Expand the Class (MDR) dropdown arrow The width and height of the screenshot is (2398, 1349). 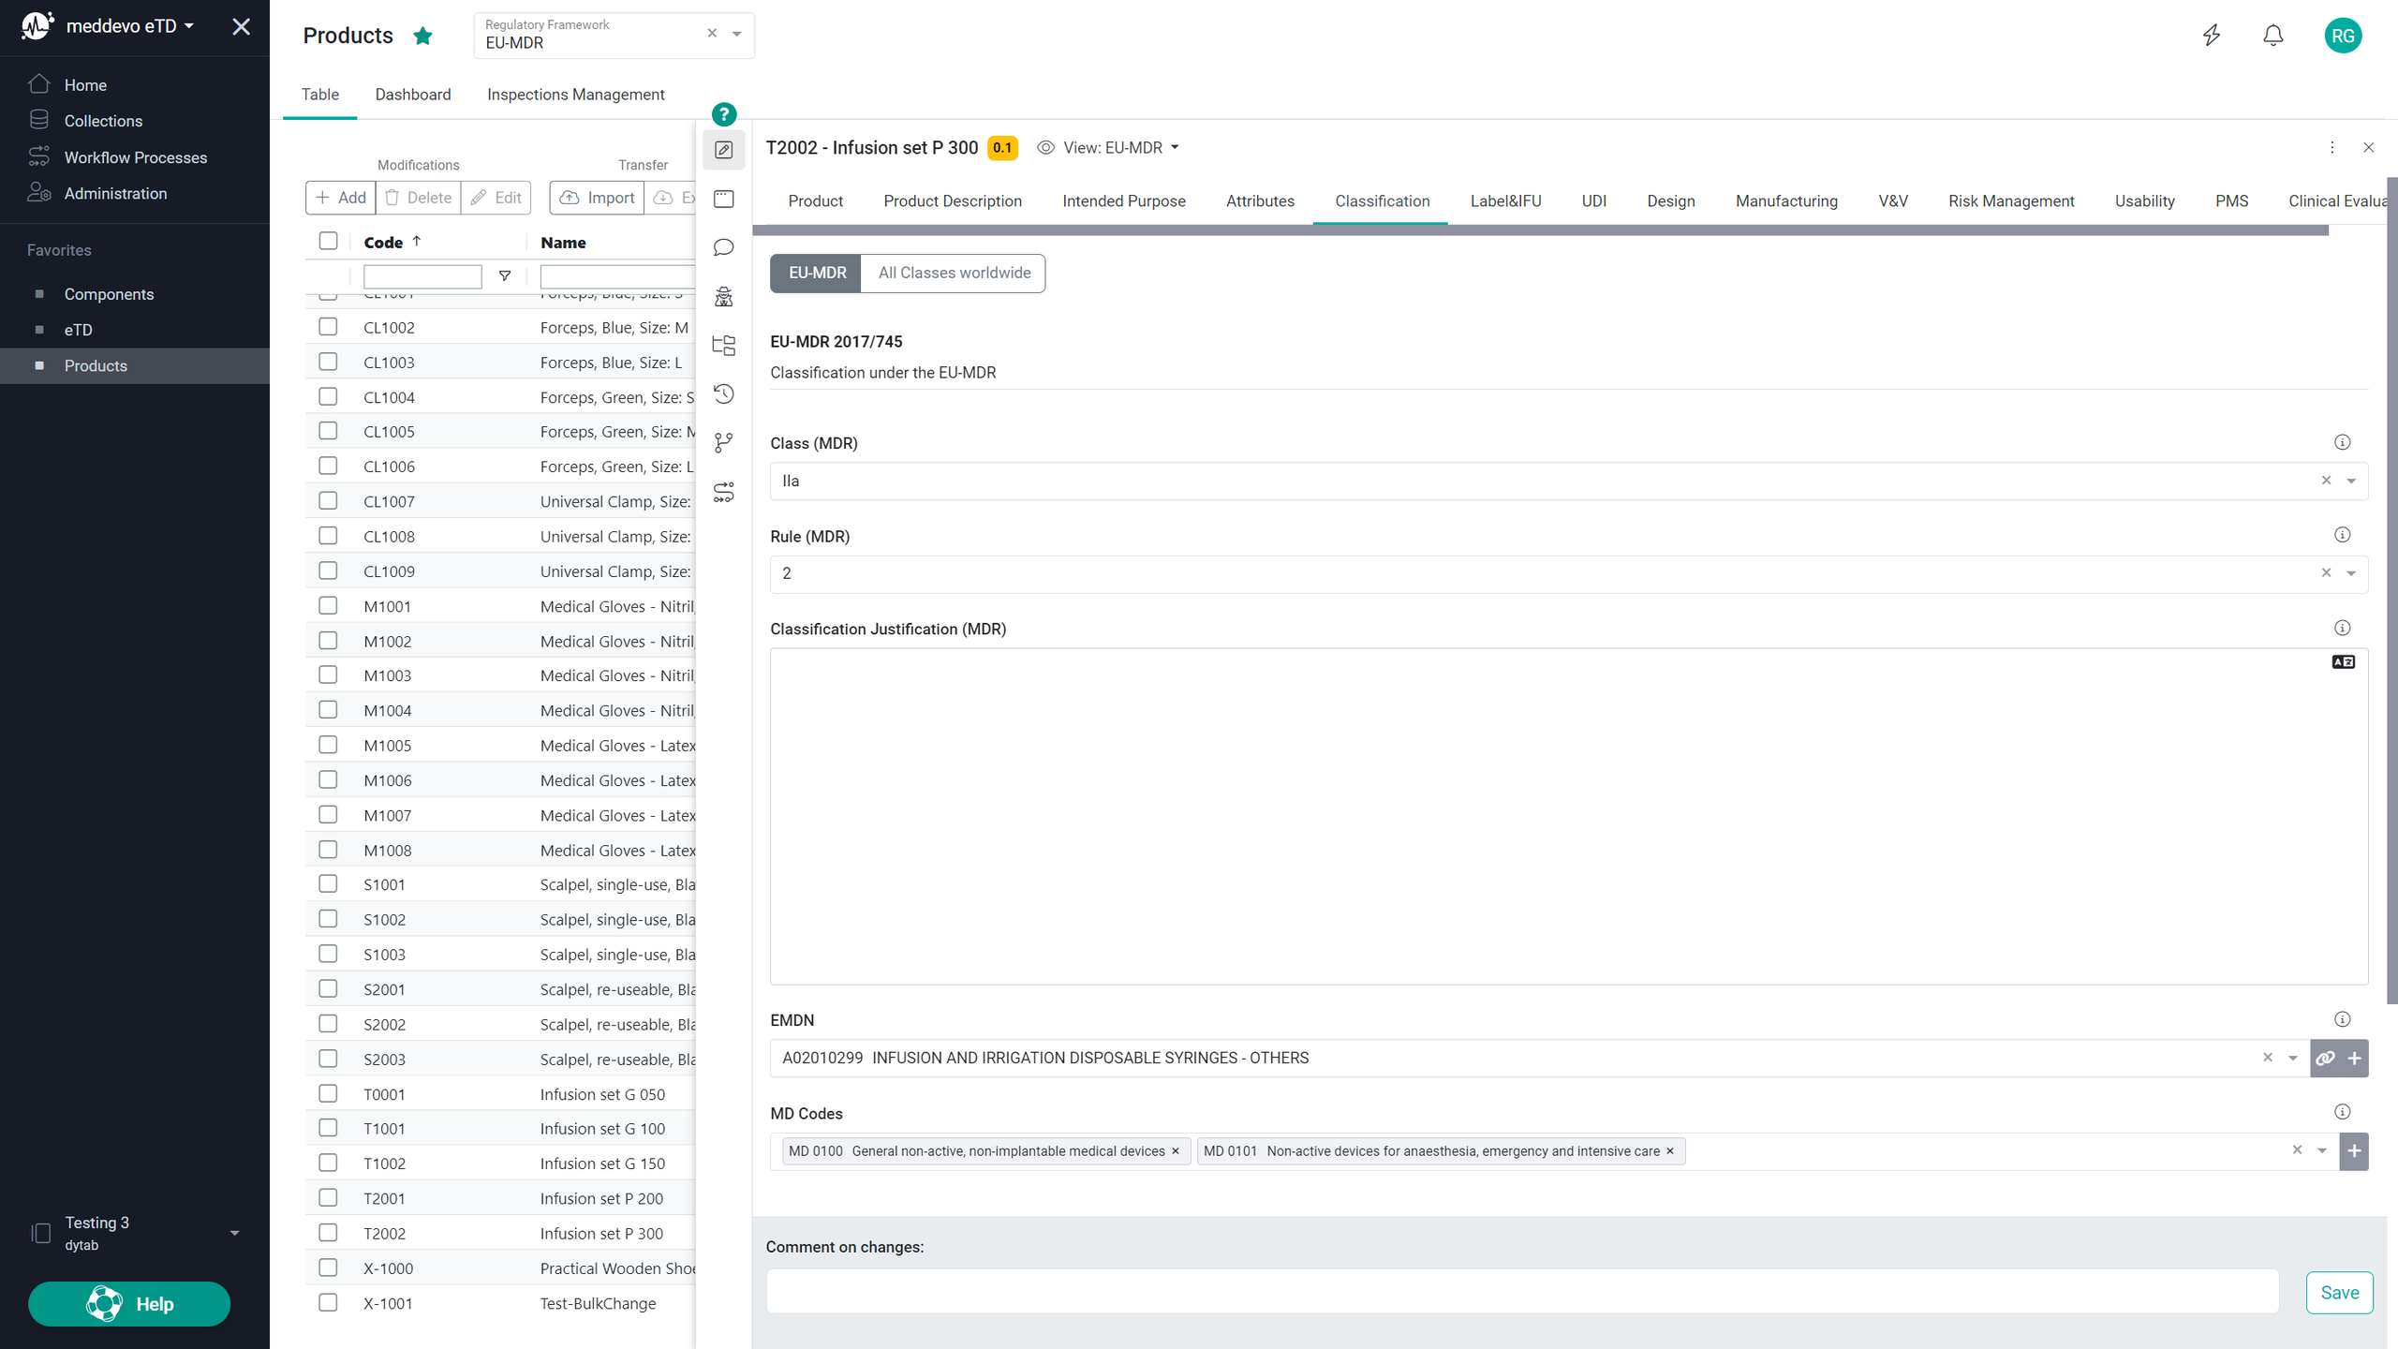point(2351,481)
